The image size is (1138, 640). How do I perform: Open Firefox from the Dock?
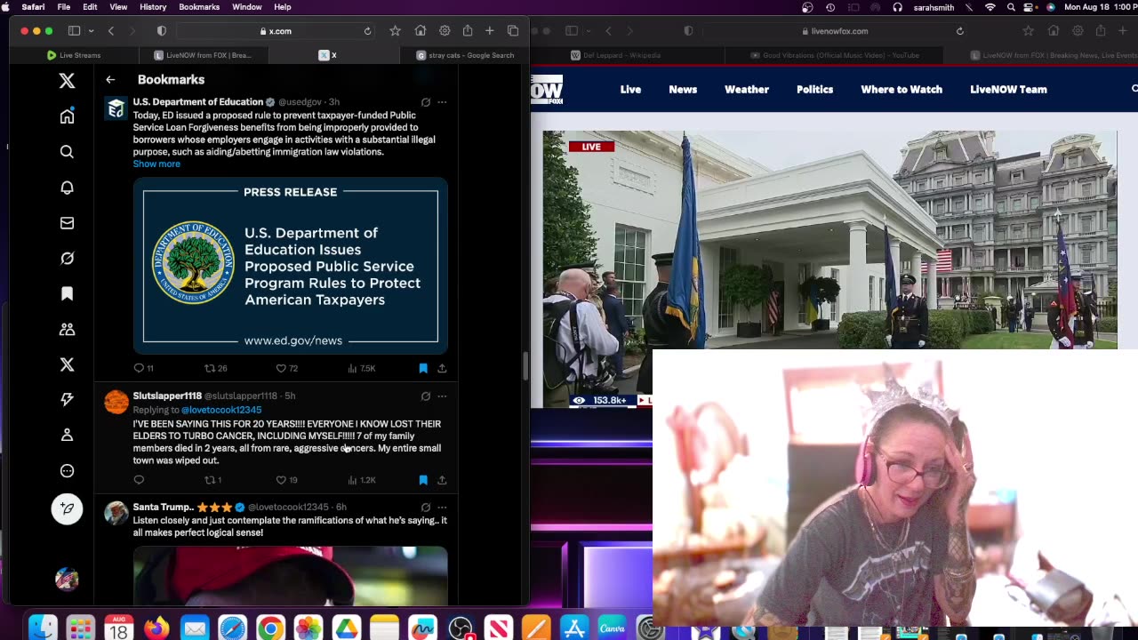point(156,628)
